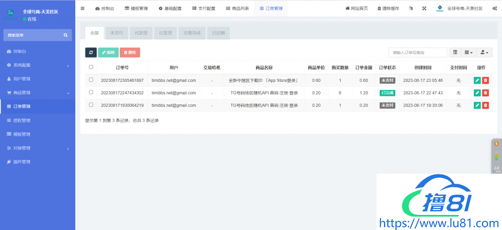Click the search magnifier in sidebar search box
Viewport: 502px width, 230px height.
tap(66, 35)
